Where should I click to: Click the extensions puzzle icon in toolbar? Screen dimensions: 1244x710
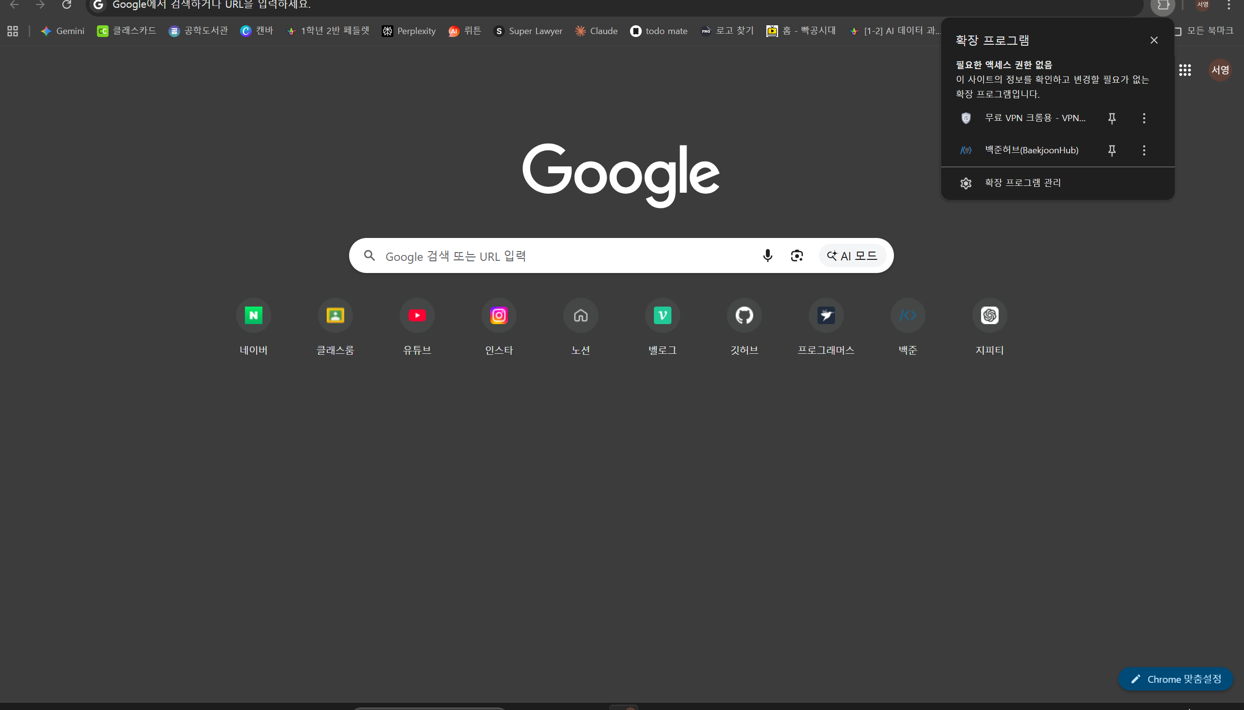pyautogui.click(x=1163, y=5)
